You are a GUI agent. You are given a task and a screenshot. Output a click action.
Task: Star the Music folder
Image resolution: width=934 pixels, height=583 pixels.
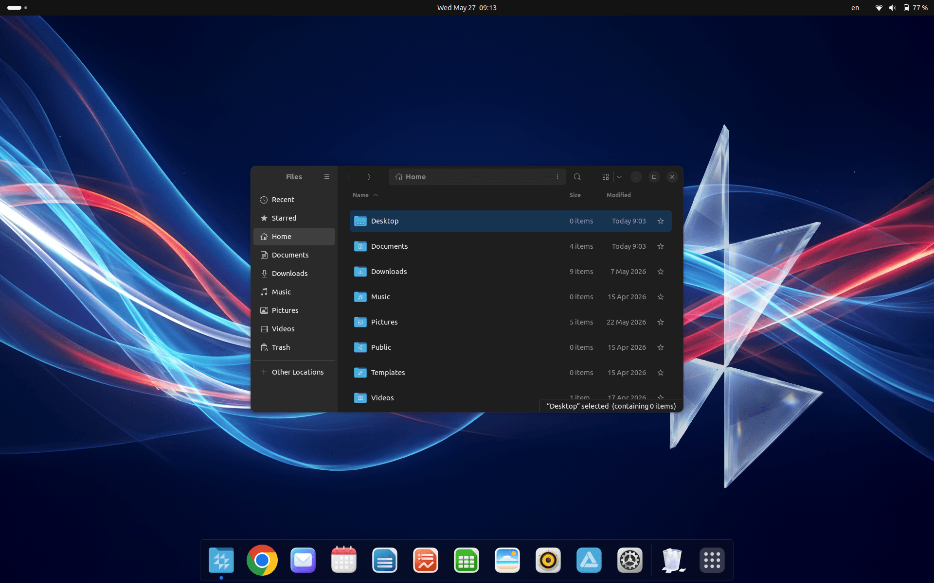pos(661,297)
